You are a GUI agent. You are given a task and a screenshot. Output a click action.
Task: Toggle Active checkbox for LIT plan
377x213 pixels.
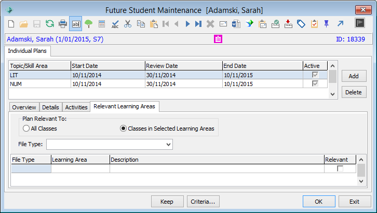tap(315, 75)
